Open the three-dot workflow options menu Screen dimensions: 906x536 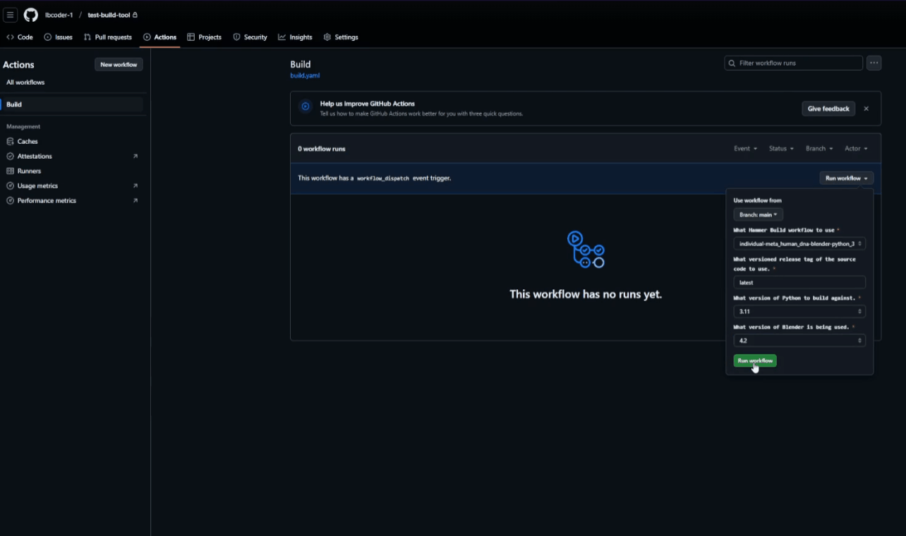point(874,63)
